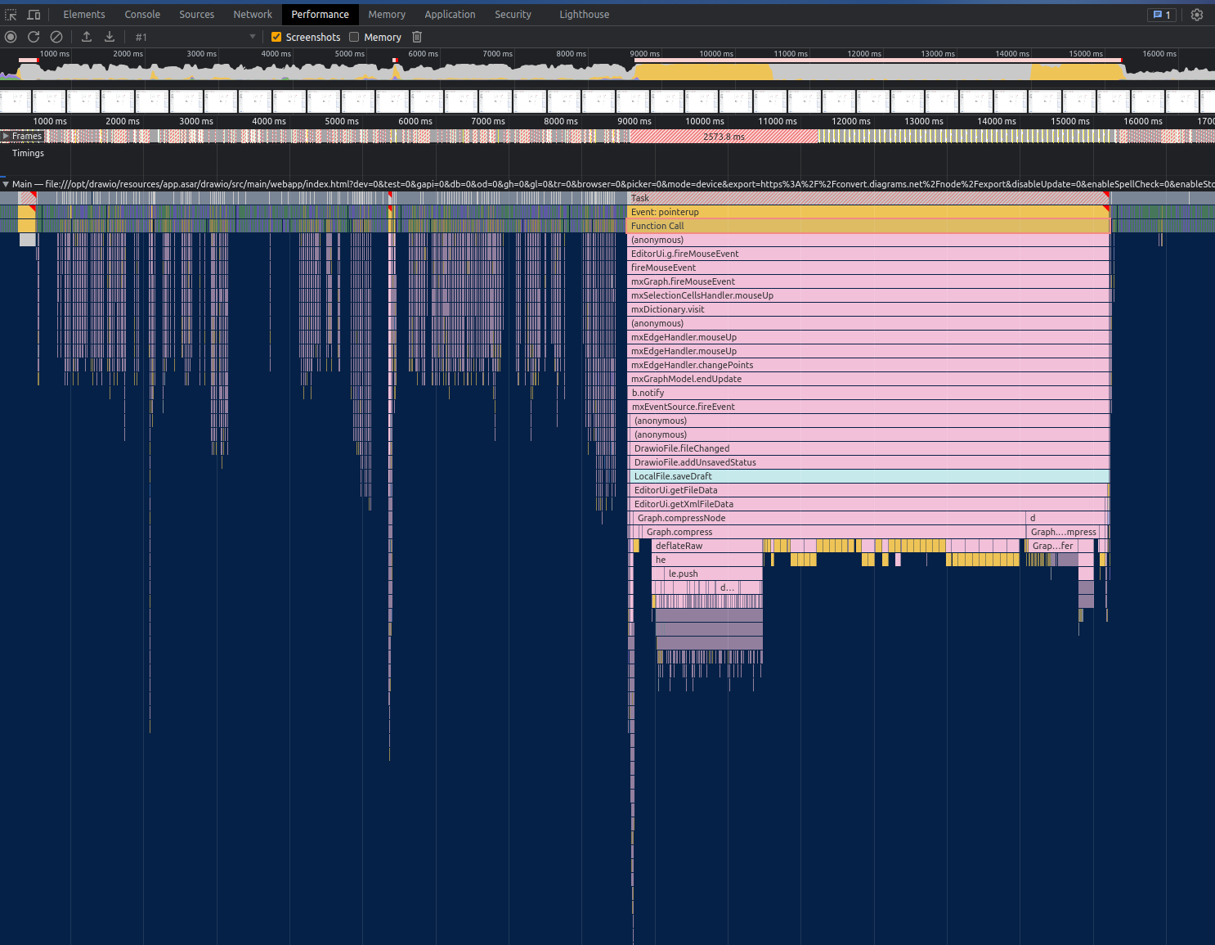This screenshot has height=945, width=1215.
Task: Save the current profile
Action: point(109,37)
